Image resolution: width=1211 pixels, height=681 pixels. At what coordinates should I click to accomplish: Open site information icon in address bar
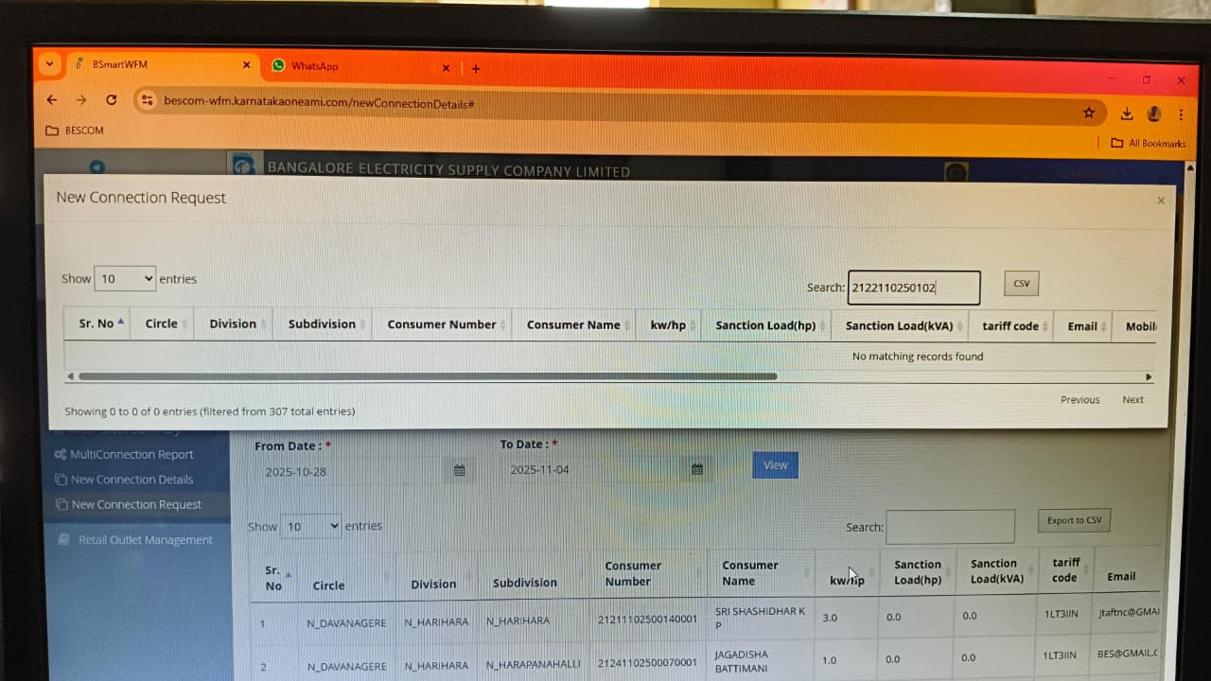(x=146, y=100)
